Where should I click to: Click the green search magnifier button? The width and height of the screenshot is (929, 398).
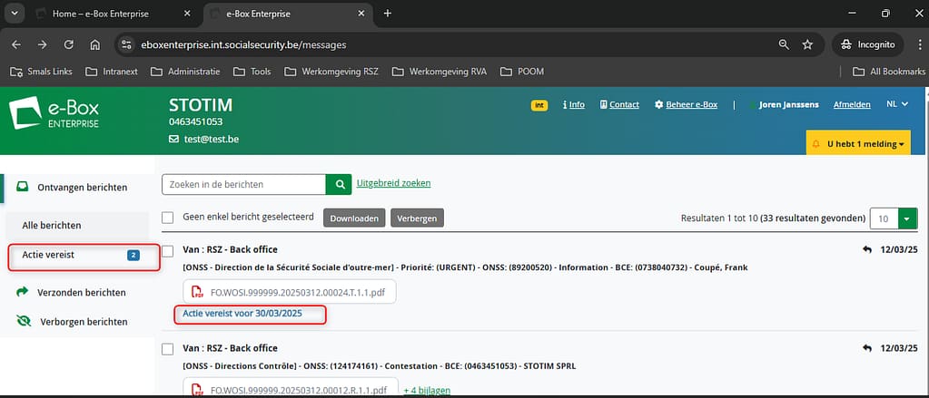coord(340,185)
